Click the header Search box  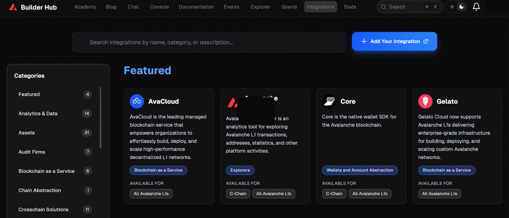pyautogui.click(x=410, y=7)
